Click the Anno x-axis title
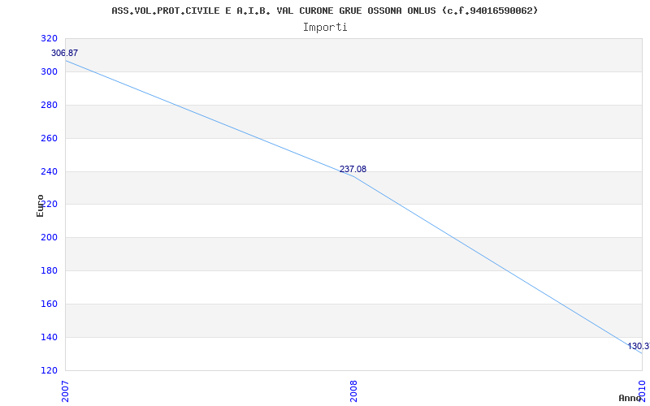Screen dimensions: 650x406 click(629, 398)
